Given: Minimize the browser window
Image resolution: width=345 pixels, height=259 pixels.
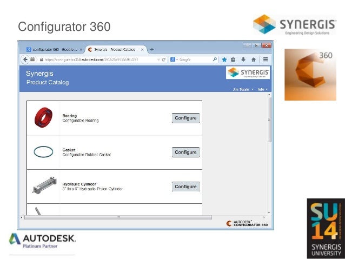Looking at the screenshot, I should point(247,45).
